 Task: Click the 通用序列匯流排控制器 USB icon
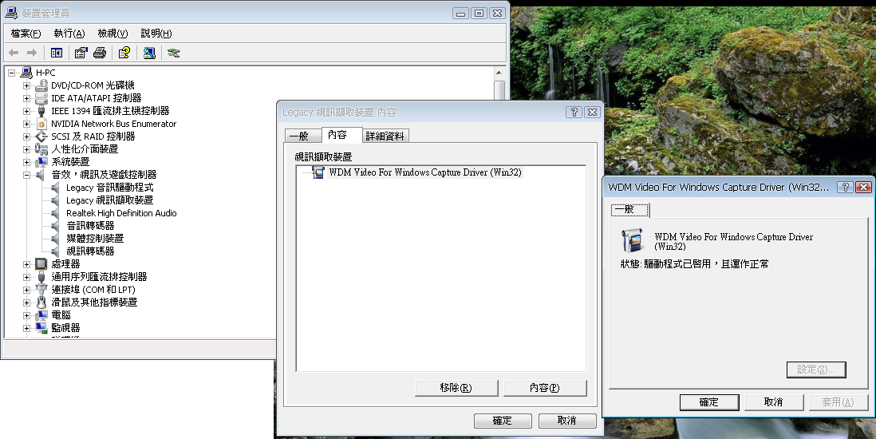click(x=41, y=277)
